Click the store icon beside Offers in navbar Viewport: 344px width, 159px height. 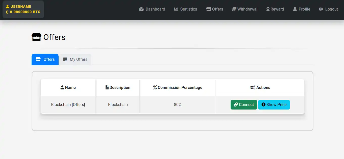coord(208,9)
